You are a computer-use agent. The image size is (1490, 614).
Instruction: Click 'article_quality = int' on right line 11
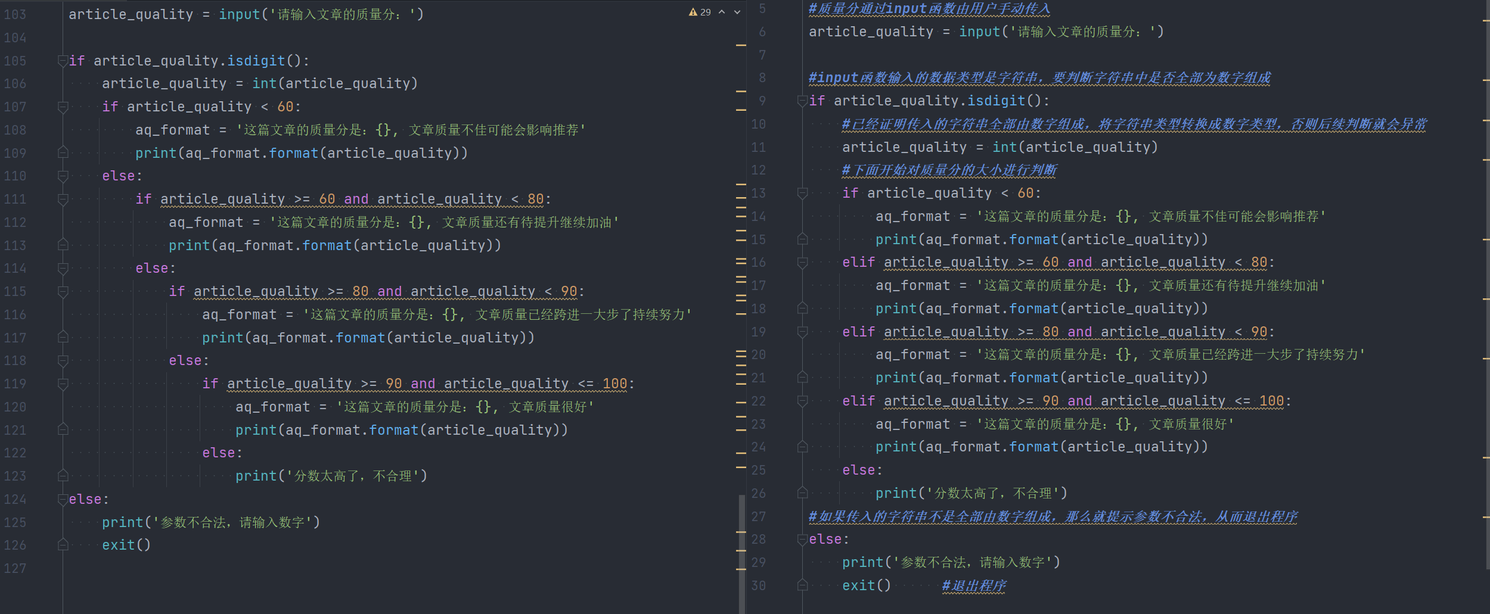929,147
